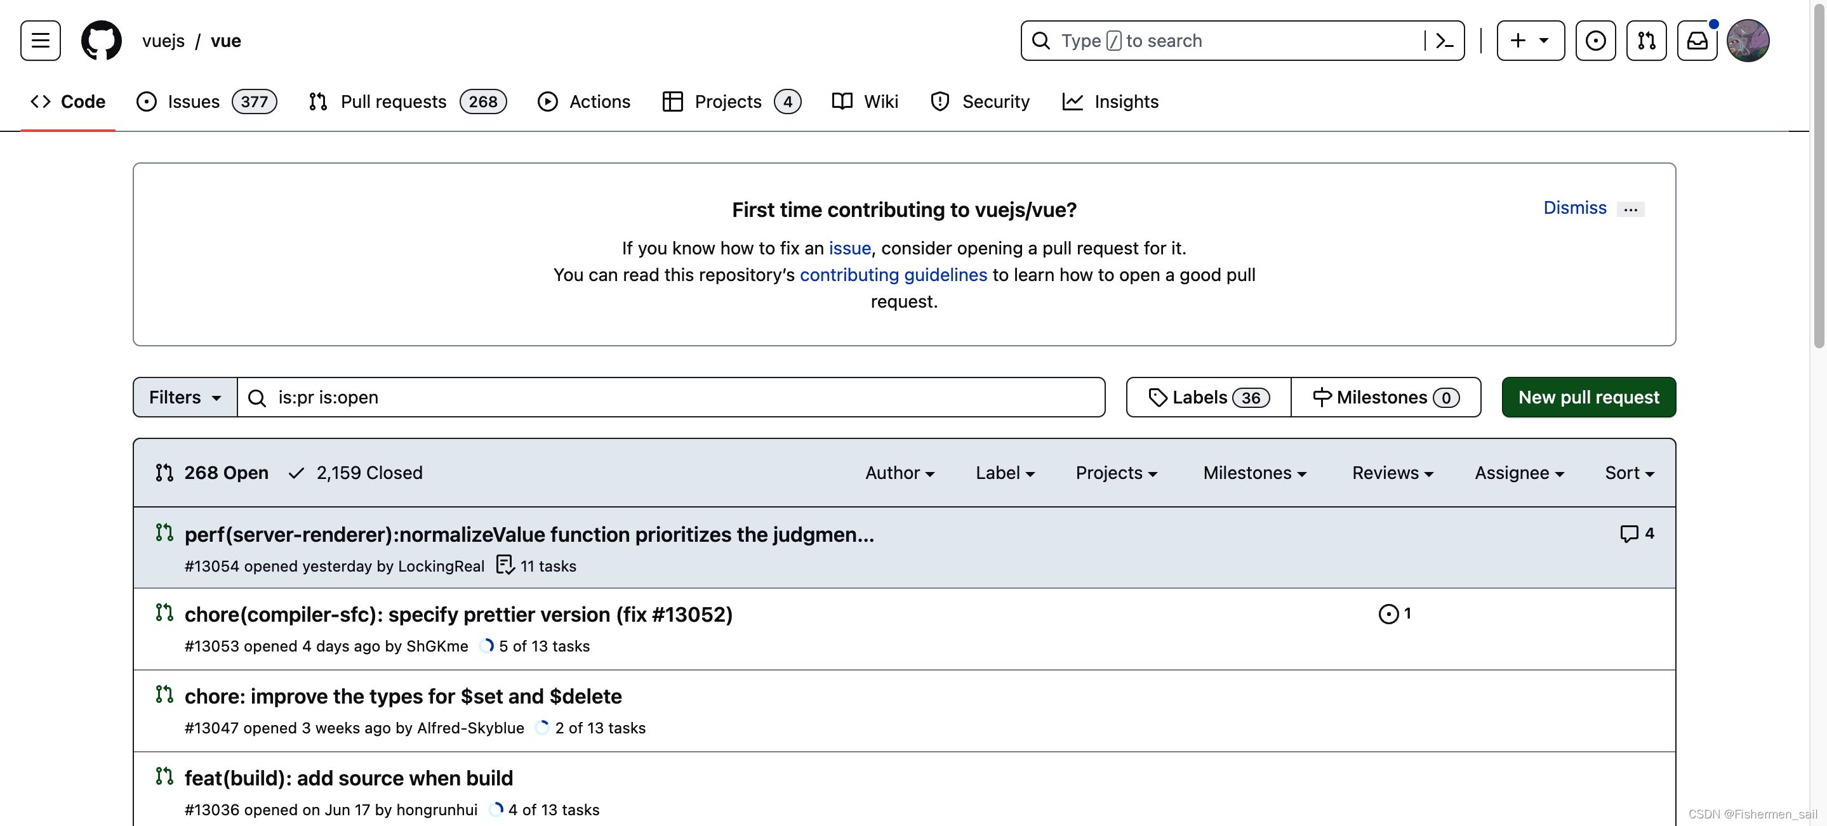The width and height of the screenshot is (1827, 826).
Task: Open PR chore: improve the types for $set
Action: [x=403, y=696]
